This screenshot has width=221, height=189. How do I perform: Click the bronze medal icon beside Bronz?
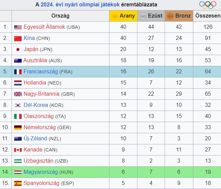point(170,16)
